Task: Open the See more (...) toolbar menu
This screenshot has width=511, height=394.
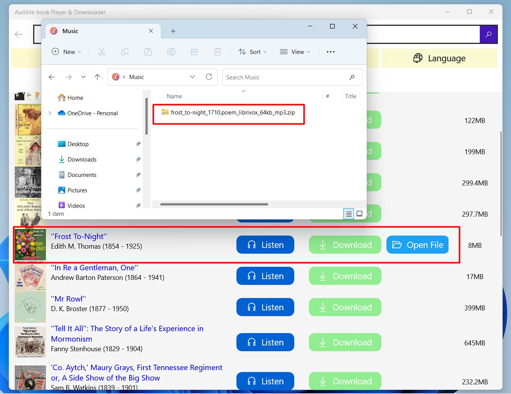Action: [x=331, y=52]
